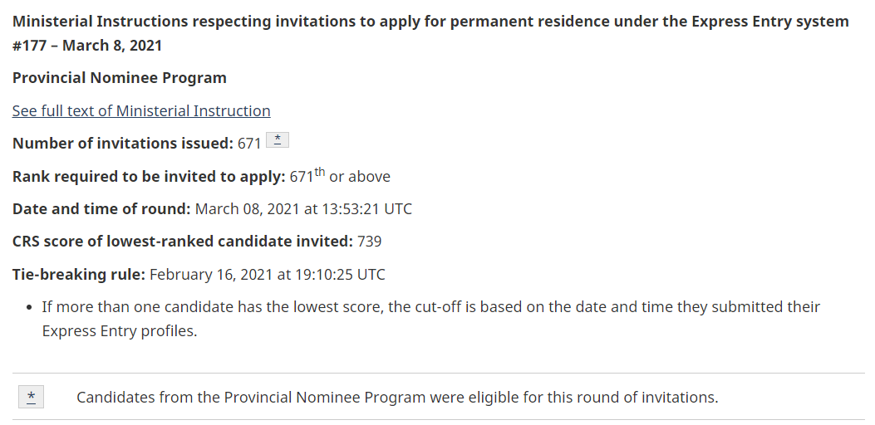Click the footnote asterisk beside 671 invitations
This screenshot has height=425, width=875.
[278, 141]
